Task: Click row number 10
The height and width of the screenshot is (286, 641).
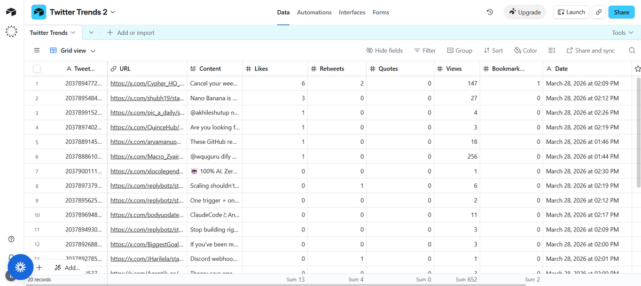Action: [37, 215]
